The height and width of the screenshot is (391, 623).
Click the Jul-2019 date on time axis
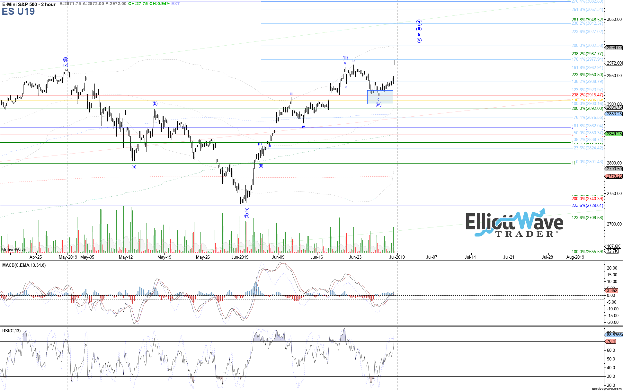coord(397,257)
